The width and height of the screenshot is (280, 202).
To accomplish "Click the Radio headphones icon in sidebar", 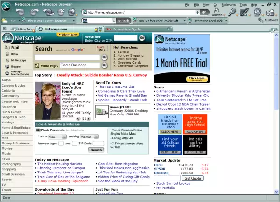I will point(6,54).
